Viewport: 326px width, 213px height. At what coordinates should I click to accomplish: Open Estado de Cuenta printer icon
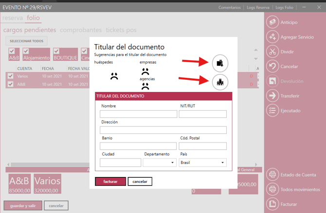pos(272,174)
